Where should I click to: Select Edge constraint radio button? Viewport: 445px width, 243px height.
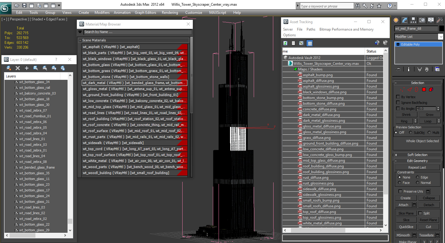point(417,178)
